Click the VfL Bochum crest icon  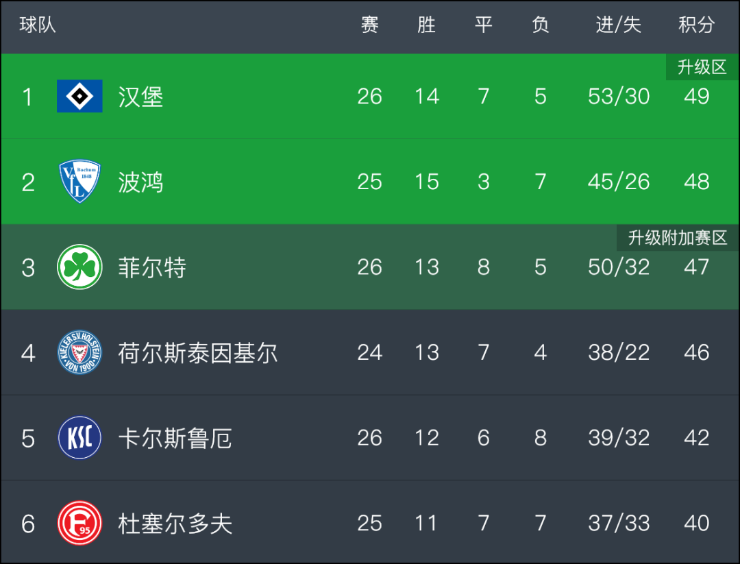(x=79, y=181)
